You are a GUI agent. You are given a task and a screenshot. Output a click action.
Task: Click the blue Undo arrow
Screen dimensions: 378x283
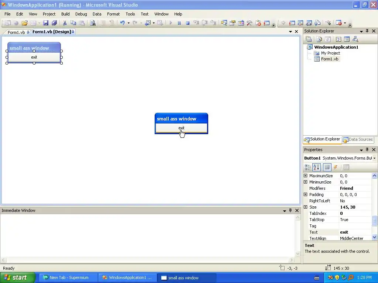point(123,23)
